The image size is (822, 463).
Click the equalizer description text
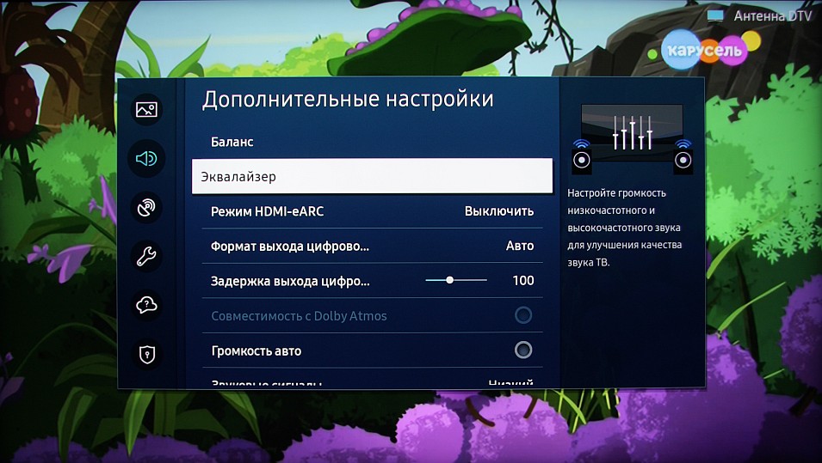coord(624,228)
